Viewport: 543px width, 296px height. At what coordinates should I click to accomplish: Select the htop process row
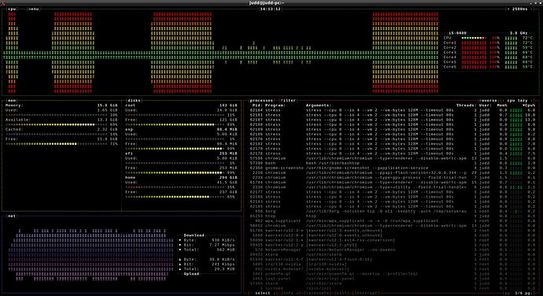point(393,216)
